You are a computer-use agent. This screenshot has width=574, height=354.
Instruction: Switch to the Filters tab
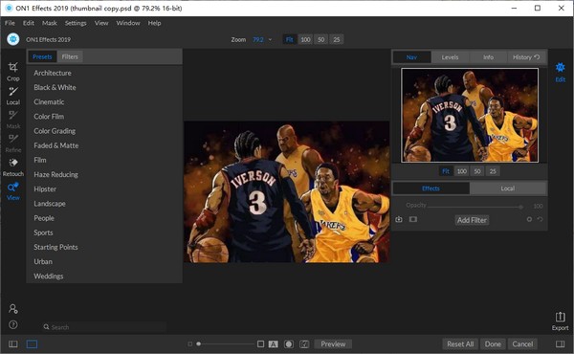pyautogui.click(x=70, y=56)
